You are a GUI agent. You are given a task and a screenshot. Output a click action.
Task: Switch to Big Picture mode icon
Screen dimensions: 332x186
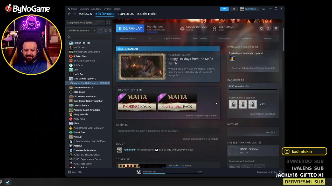click(264, 9)
